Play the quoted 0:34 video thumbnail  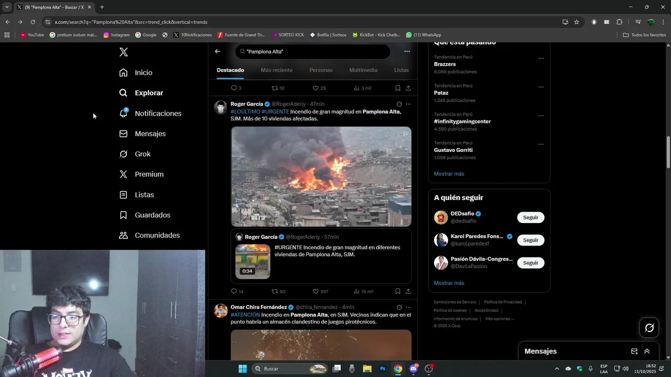(253, 261)
